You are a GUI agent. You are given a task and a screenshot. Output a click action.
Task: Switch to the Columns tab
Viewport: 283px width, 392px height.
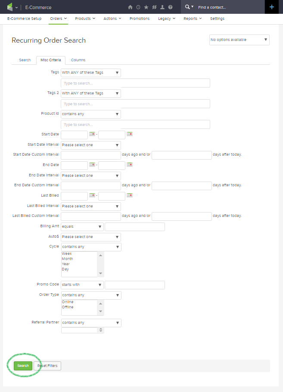[78, 60]
